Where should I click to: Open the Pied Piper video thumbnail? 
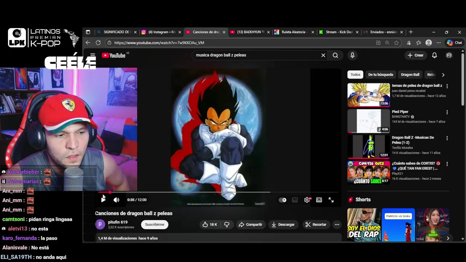point(368,121)
